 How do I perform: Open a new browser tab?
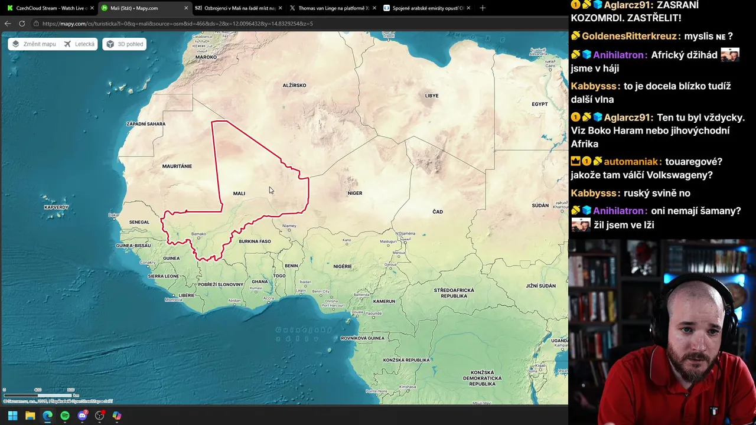coord(483,8)
